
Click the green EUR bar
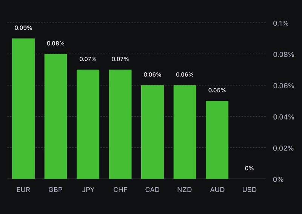click(x=23, y=109)
